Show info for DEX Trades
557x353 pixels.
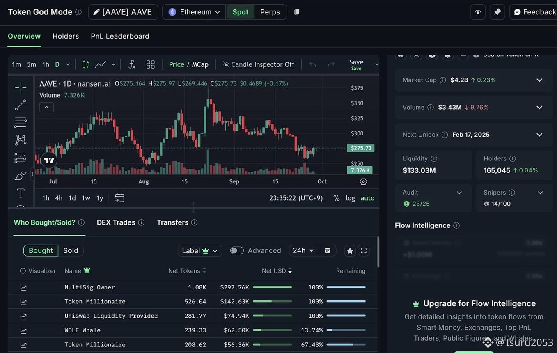pos(141,222)
